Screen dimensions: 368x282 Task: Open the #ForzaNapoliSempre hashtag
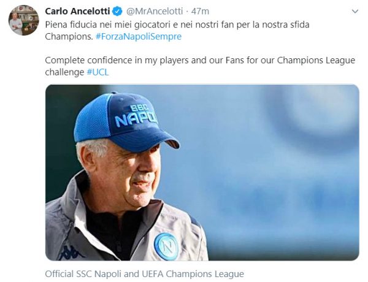pyautogui.click(x=139, y=37)
